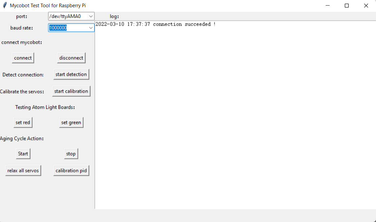The height and width of the screenshot is (222, 376).
Task: Click the 'Calibrate the servos:' label
Action: click(22, 91)
